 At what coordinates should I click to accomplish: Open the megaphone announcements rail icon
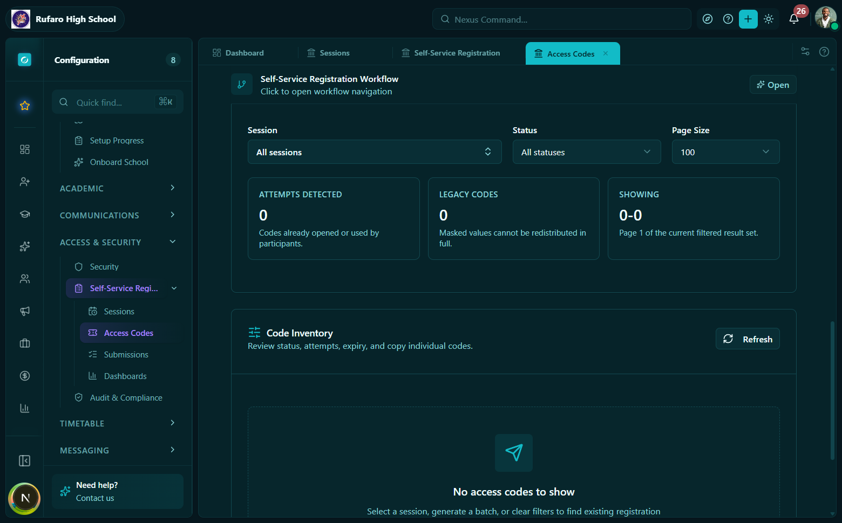tap(24, 311)
